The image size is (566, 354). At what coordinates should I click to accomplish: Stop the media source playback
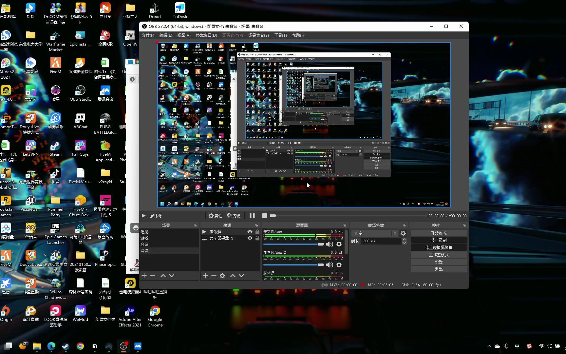pos(265,216)
